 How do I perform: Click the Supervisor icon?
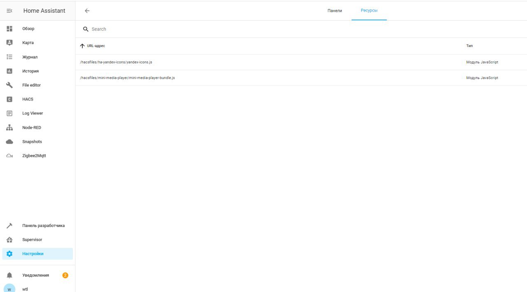(9, 240)
